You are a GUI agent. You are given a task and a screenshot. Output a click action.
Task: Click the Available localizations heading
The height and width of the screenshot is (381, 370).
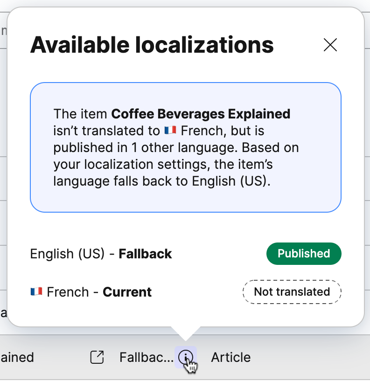point(152,45)
